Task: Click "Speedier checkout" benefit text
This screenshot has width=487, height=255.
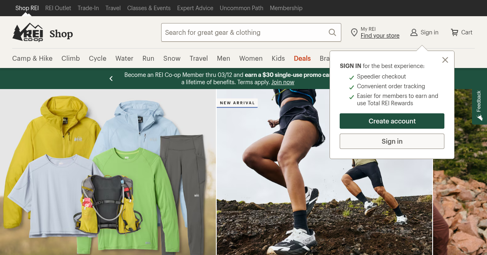Action: (x=381, y=76)
